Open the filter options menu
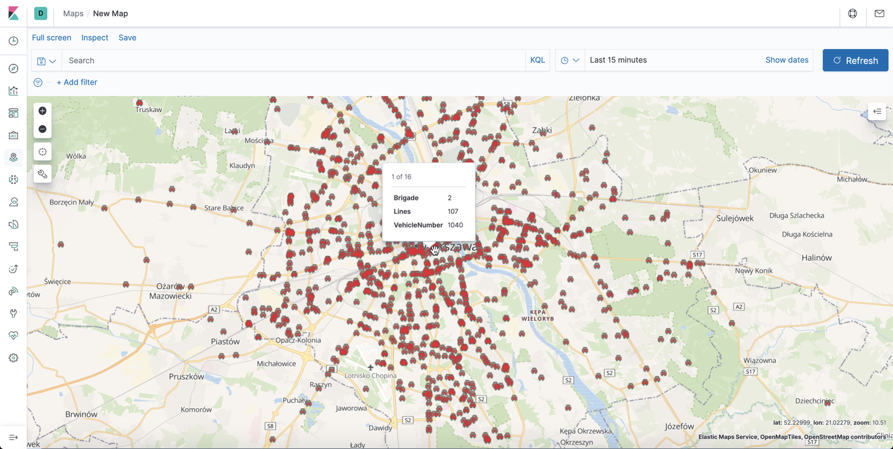Viewport: 893px width, 449px height. 38,82
